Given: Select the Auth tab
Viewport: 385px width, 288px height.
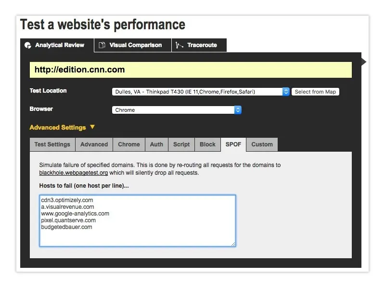Looking at the screenshot, I should point(156,144).
